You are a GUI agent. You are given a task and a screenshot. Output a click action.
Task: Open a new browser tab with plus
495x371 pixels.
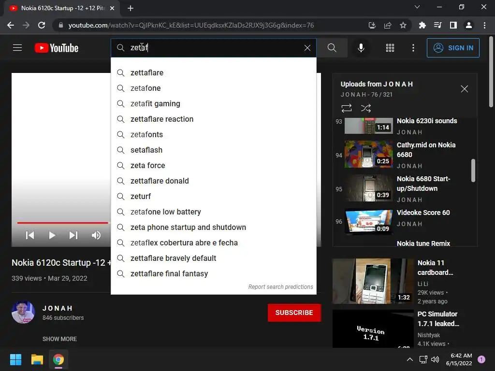click(131, 8)
